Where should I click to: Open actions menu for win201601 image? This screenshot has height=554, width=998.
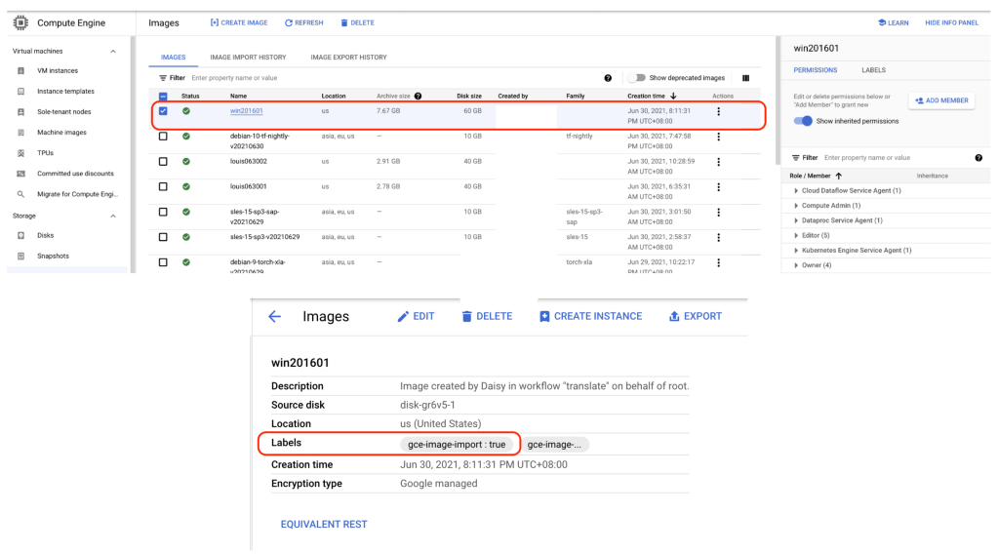coord(718,111)
